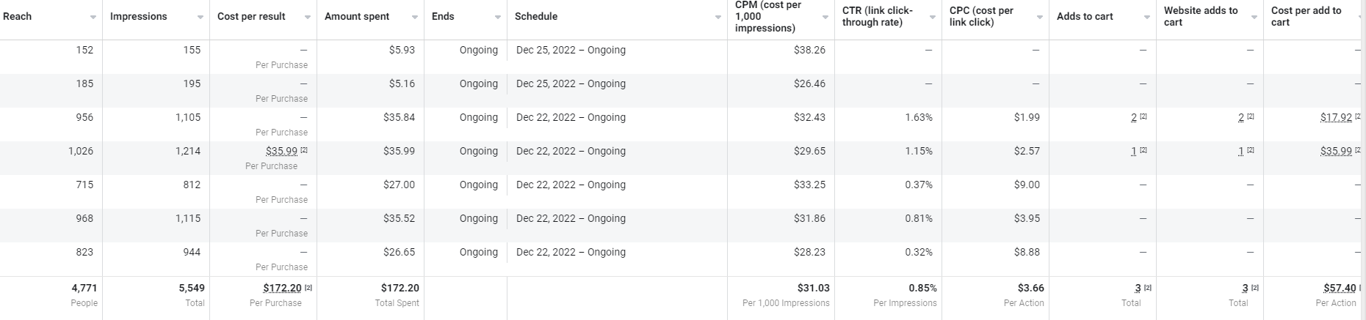Open the Amount spent column dropdown

(x=415, y=17)
